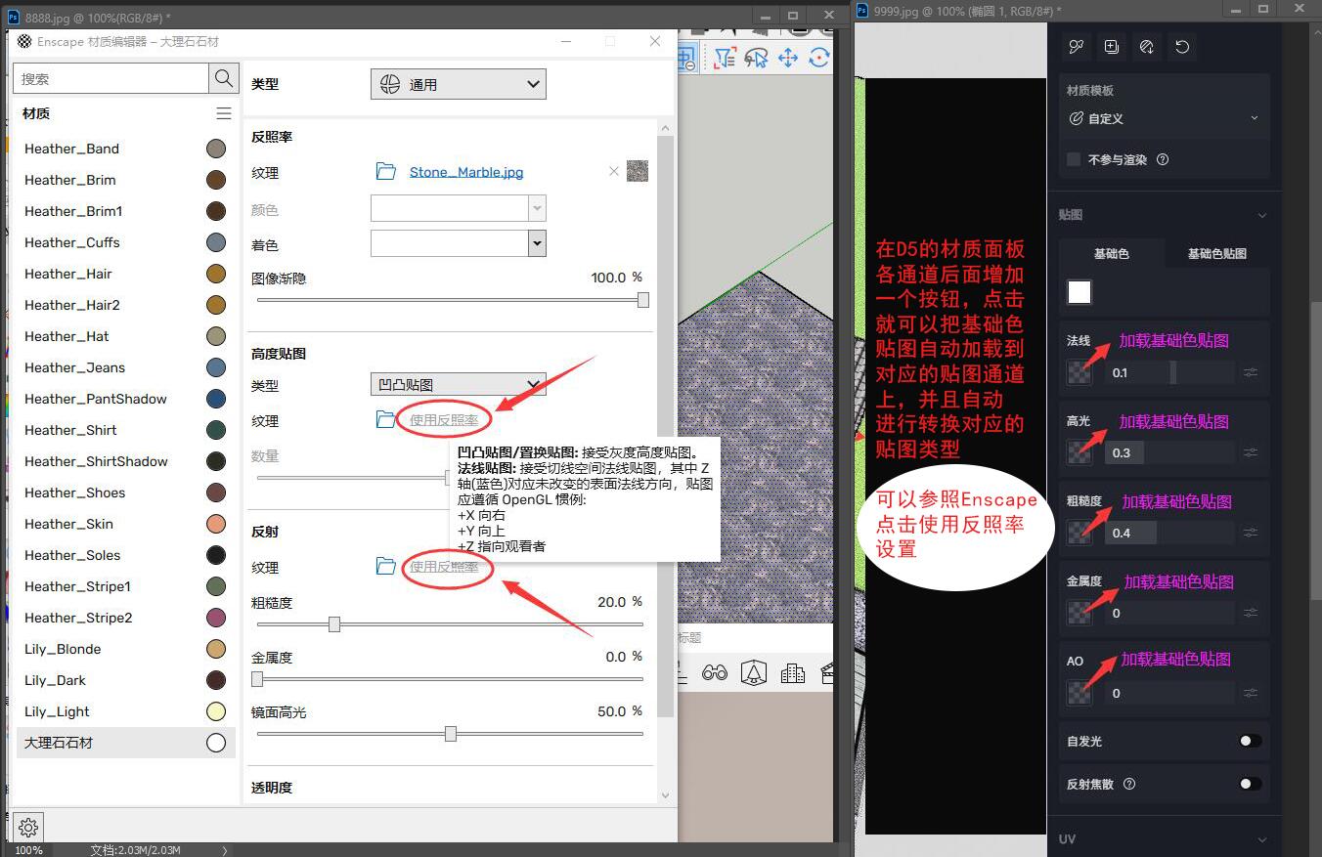Image resolution: width=1322 pixels, height=857 pixels.
Task: Click the binoculars icon in the Enscape toolbar
Action: click(715, 672)
